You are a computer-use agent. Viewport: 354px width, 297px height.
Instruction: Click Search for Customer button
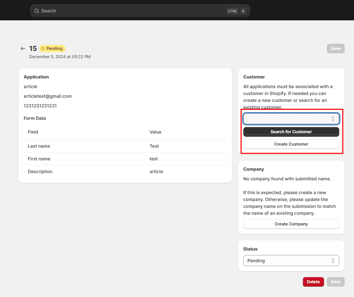coord(291,132)
